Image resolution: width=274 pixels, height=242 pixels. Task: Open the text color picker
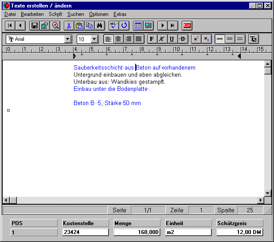coord(253,39)
